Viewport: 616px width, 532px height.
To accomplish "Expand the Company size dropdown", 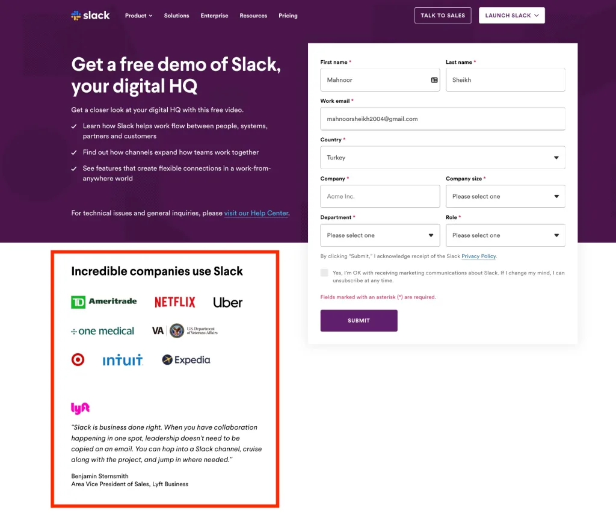I will 505,196.
